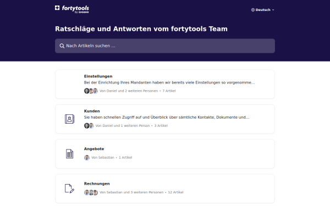Open the Rechnungen collection
This screenshot has width=330, height=206.
[165, 188]
